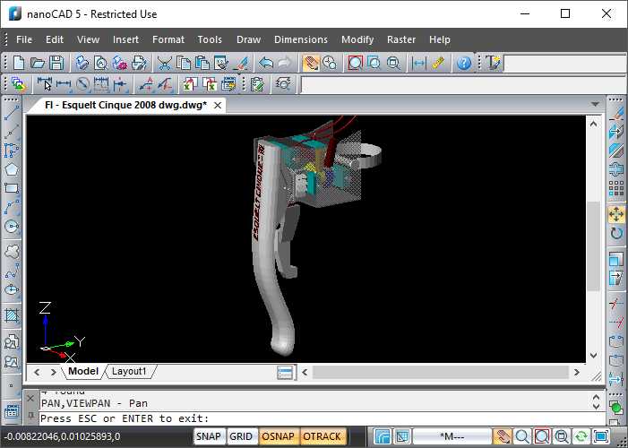Click the OTRACK button
The width and height of the screenshot is (628, 448).
click(x=321, y=436)
